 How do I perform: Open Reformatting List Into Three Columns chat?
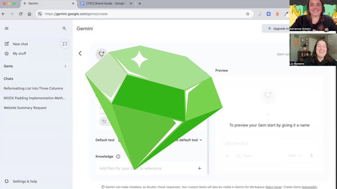(x=33, y=88)
